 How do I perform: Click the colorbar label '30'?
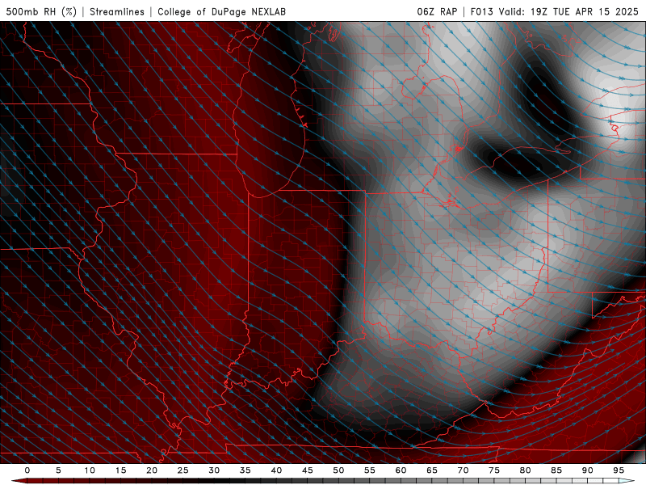214,470
